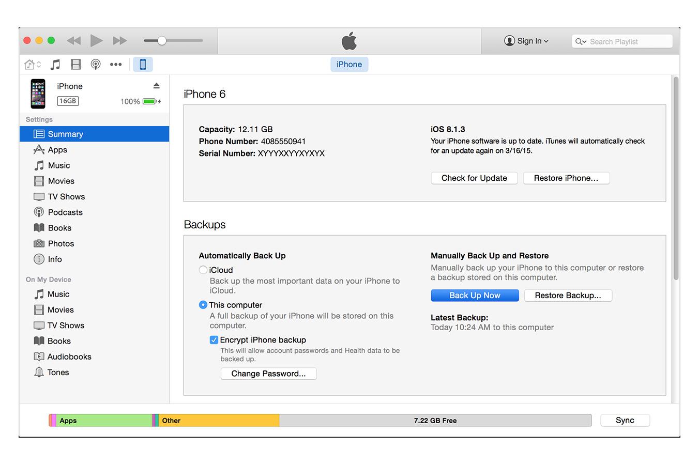Select This computer backup radio button
The height and width of the screenshot is (465, 699).
[x=203, y=305]
